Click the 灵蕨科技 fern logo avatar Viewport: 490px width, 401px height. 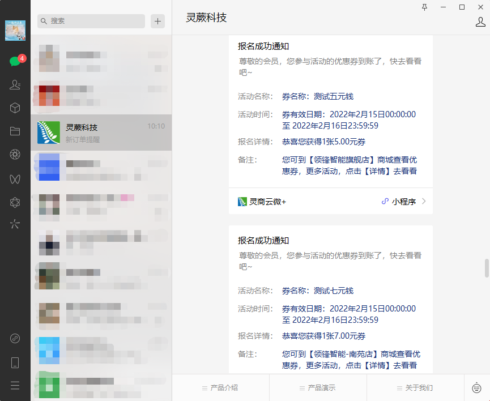[49, 133]
